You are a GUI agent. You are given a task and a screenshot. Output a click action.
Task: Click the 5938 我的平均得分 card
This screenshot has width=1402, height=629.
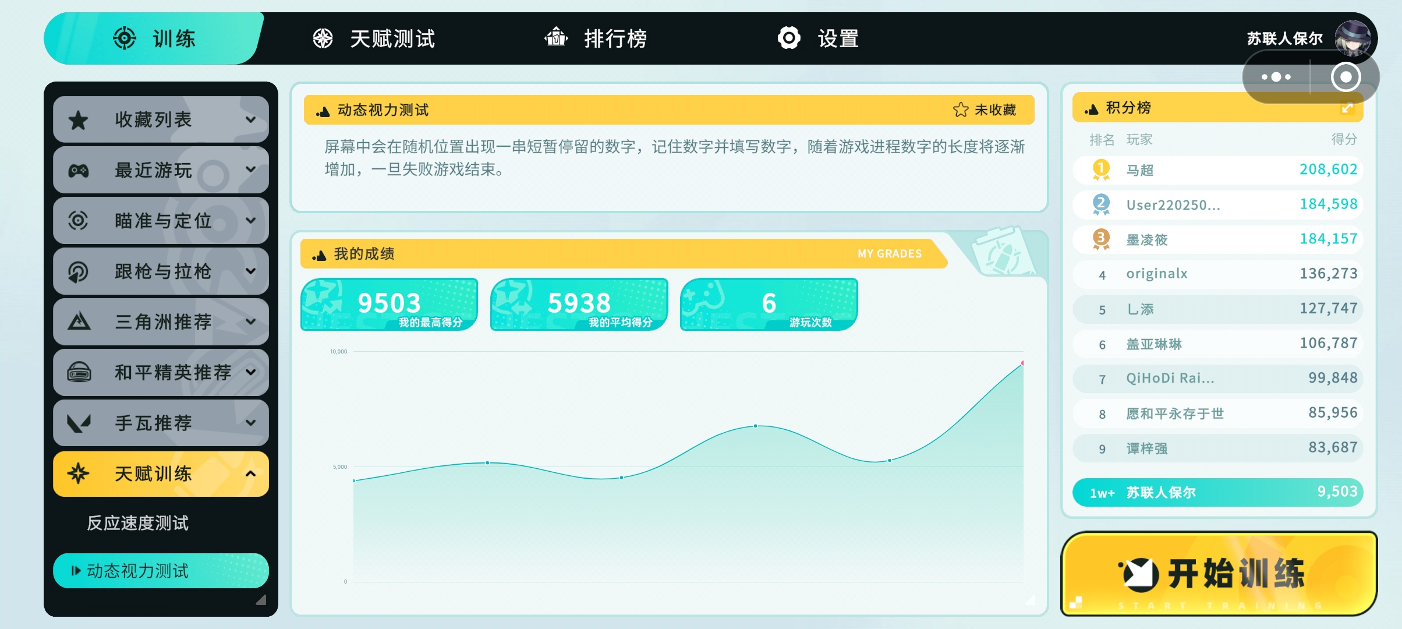pos(579,304)
